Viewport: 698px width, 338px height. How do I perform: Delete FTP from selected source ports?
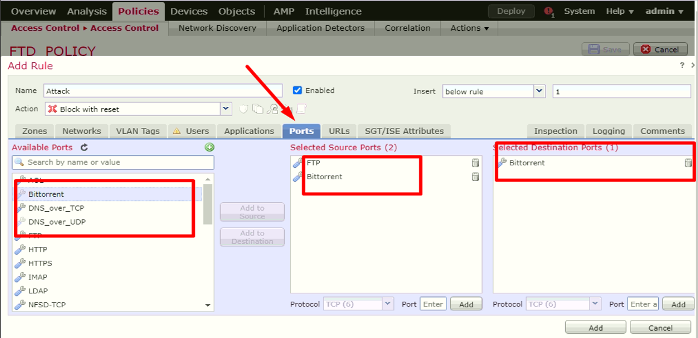[475, 163]
